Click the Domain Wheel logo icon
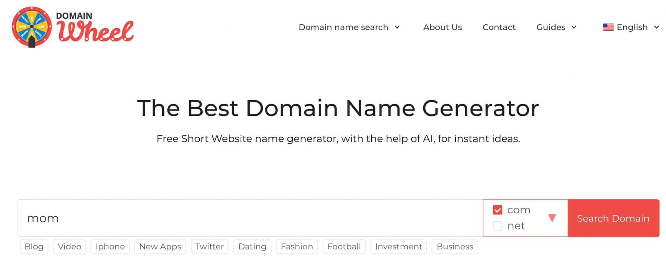This screenshot has width=666, height=257. [32, 27]
